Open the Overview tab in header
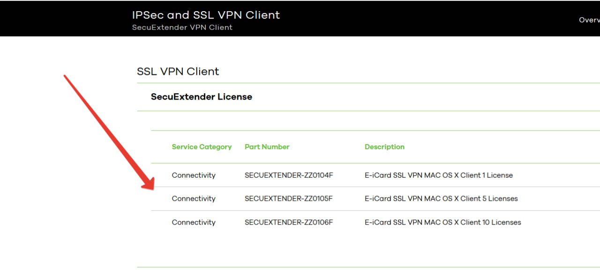Viewport: 600px width, 270px height. (x=589, y=20)
